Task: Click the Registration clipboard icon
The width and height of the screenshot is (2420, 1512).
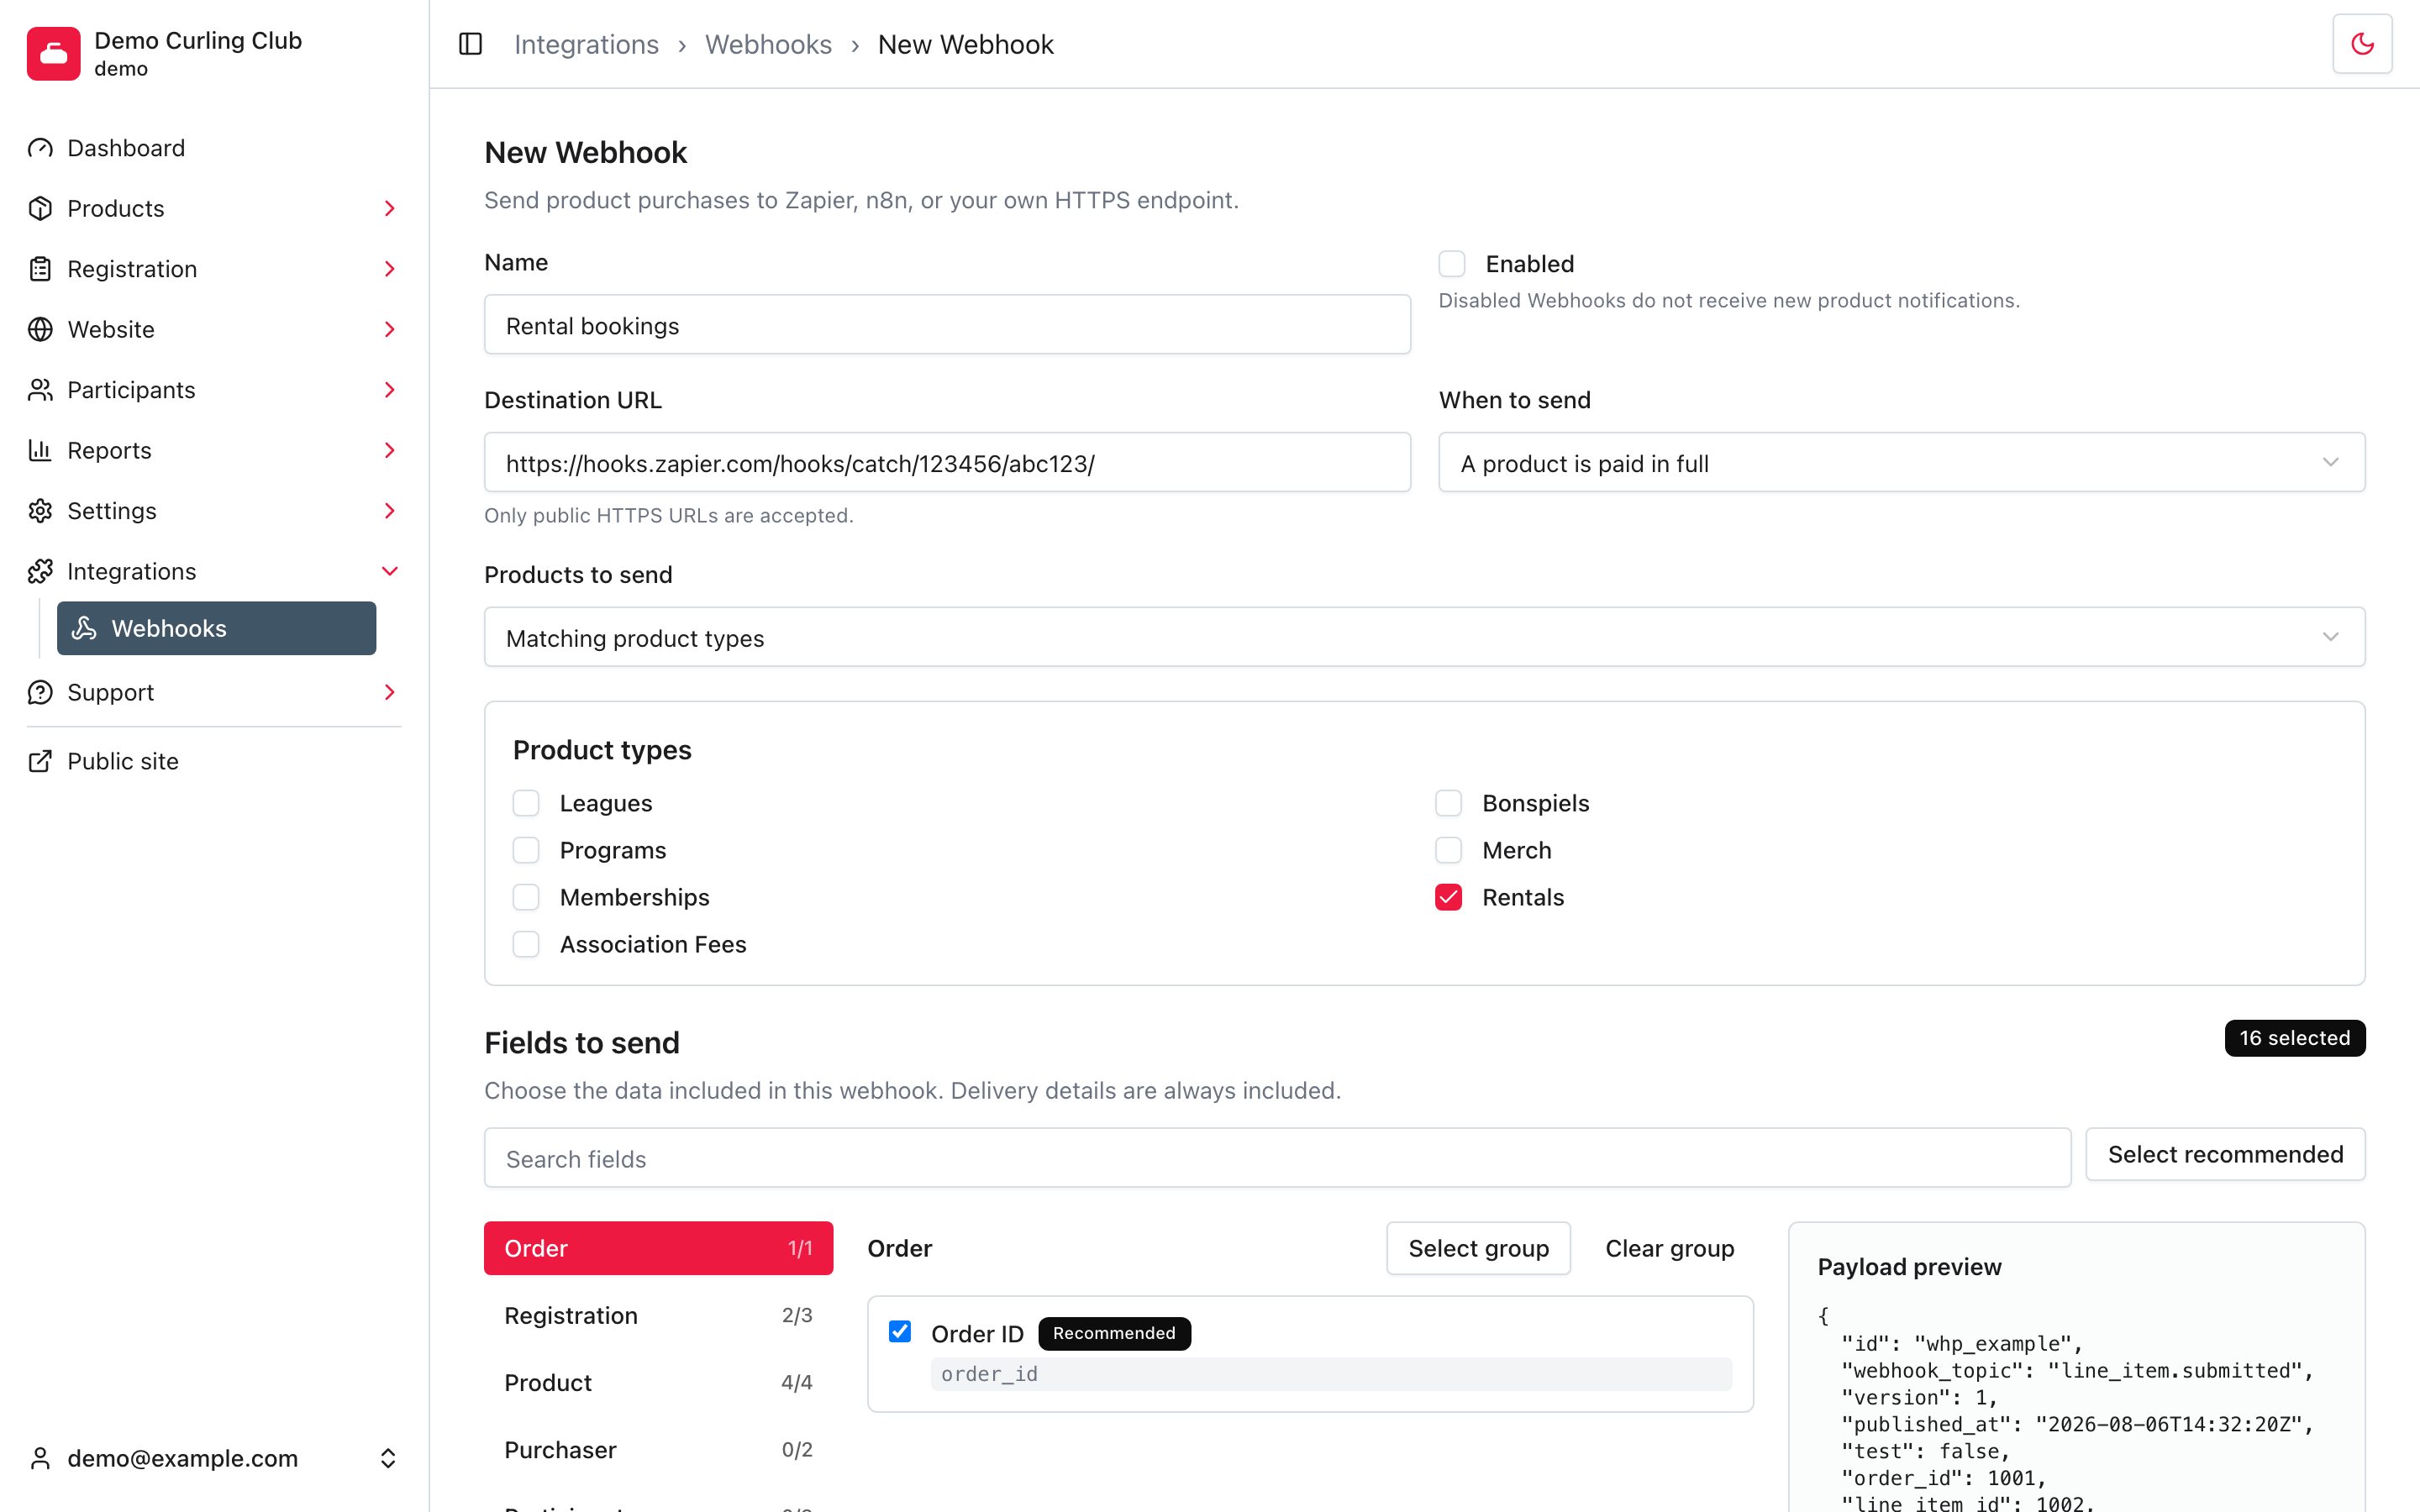Action: click(x=40, y=269)
